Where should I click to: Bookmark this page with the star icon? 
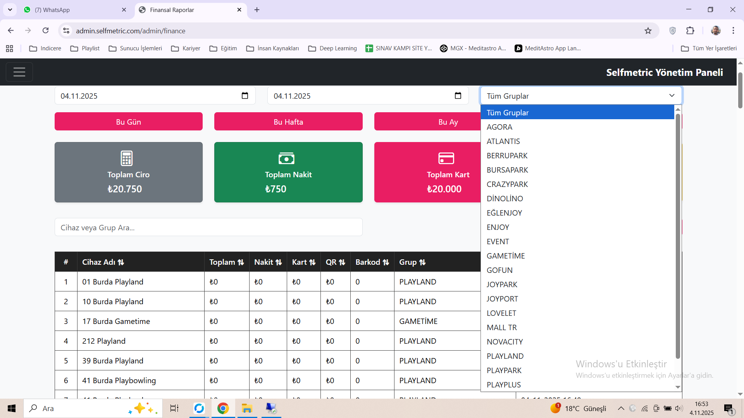click(648, 31)
